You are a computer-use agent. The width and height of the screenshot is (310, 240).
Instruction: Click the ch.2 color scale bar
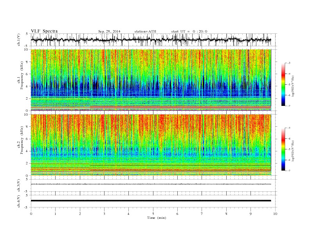283,149
